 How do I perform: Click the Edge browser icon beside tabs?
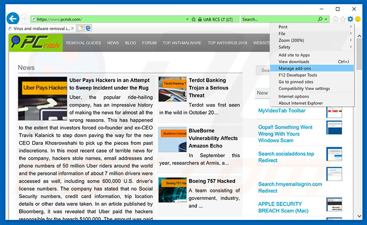pos(88,28)
